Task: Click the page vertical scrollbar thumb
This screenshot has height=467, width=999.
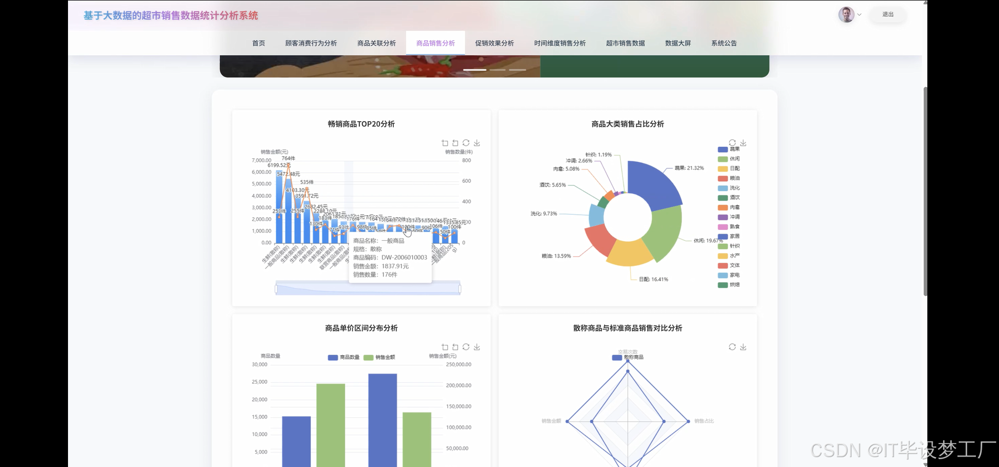Action: click(925, 191)
